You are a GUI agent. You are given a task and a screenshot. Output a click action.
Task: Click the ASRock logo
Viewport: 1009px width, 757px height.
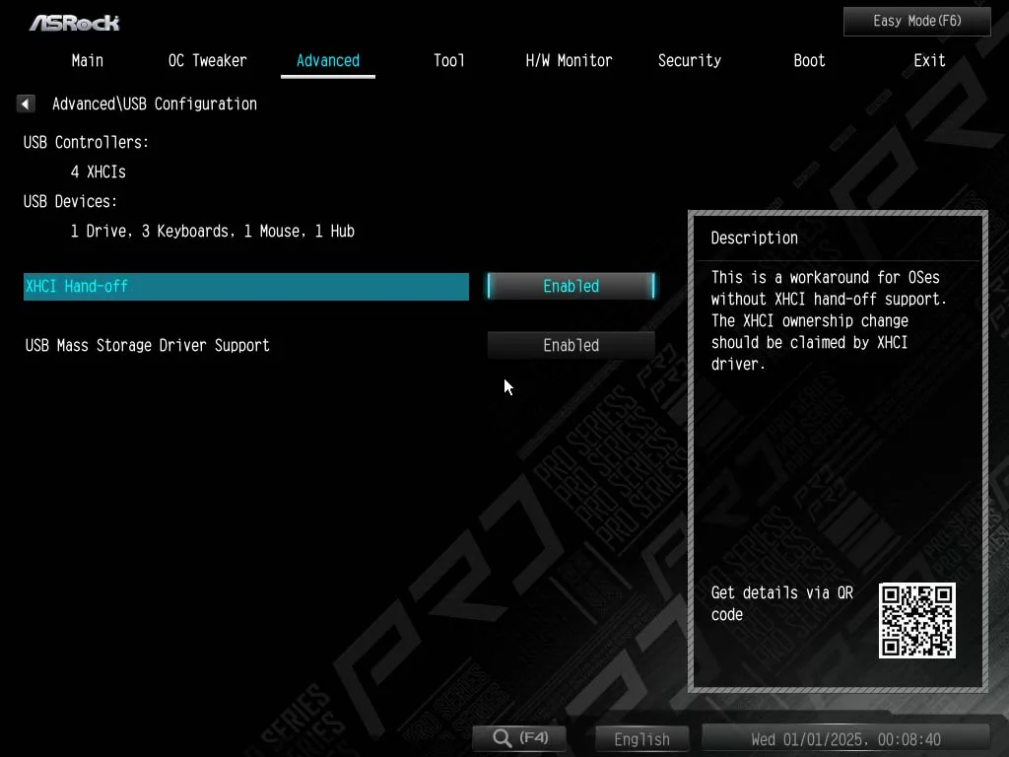(x=74, y=22)
